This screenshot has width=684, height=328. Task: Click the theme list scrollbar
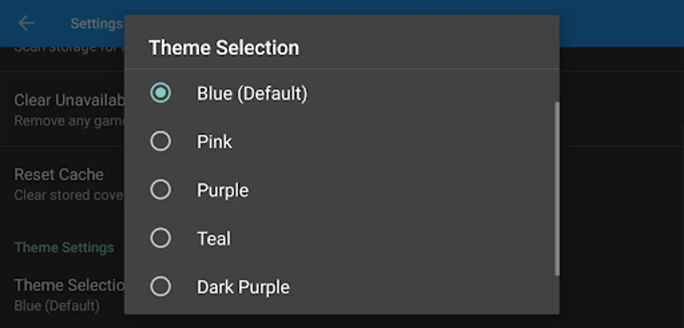557,188
